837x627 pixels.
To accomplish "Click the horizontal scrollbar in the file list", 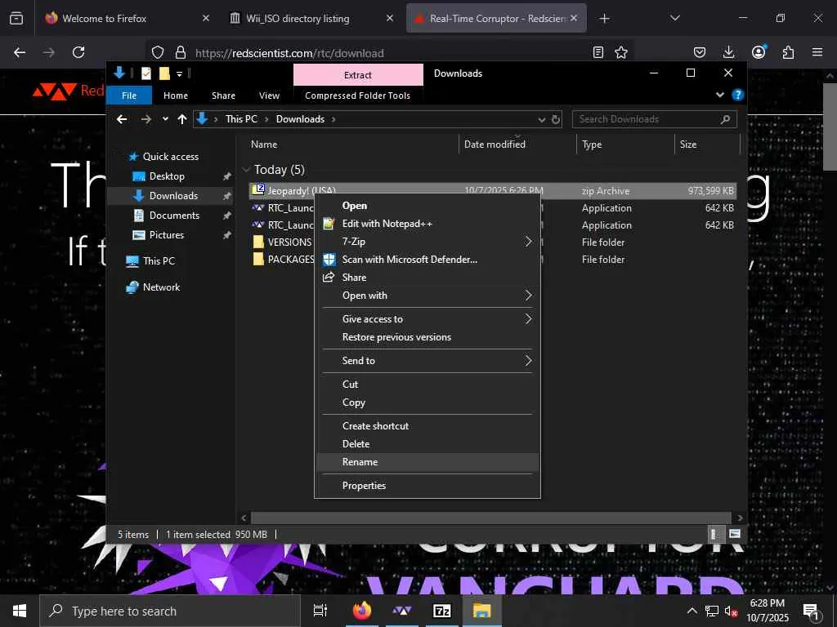I will click(x=490, y=518).
